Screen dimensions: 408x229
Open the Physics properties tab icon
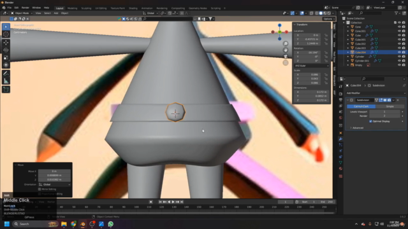tap(340, 151)
